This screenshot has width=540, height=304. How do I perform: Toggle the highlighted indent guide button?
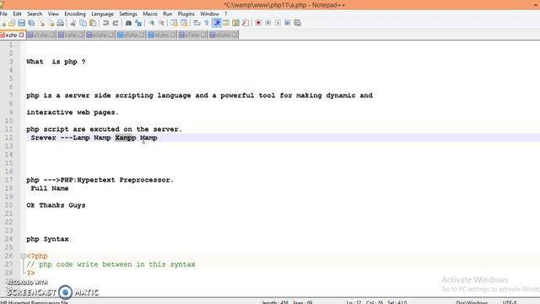217,23
